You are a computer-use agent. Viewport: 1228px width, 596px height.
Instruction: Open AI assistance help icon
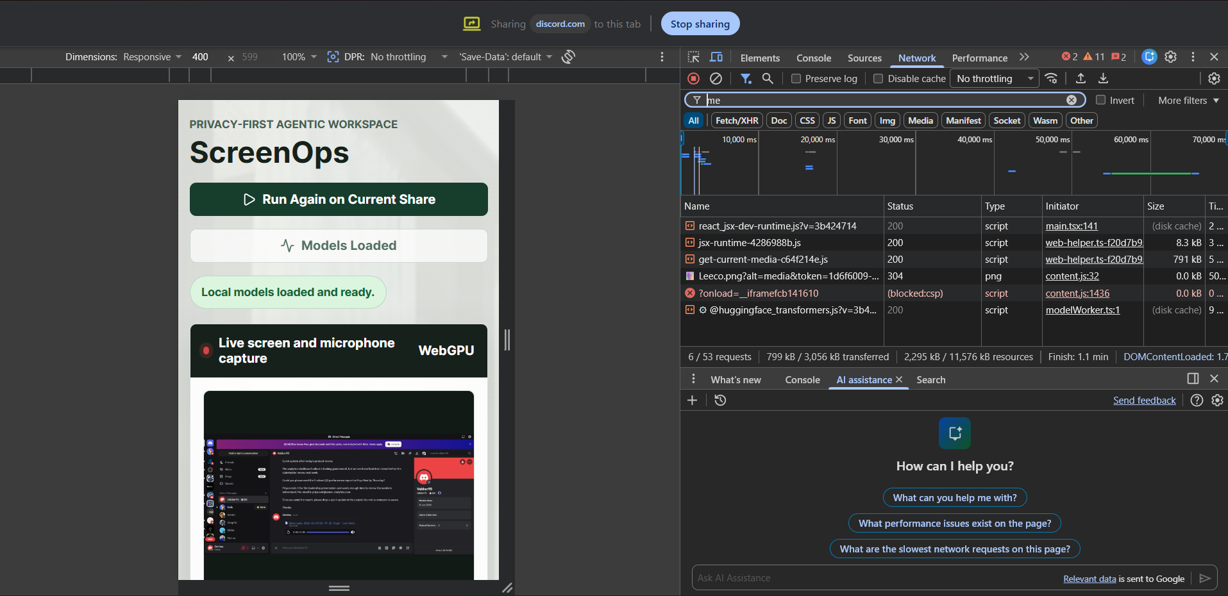(x=1197, y=400)
